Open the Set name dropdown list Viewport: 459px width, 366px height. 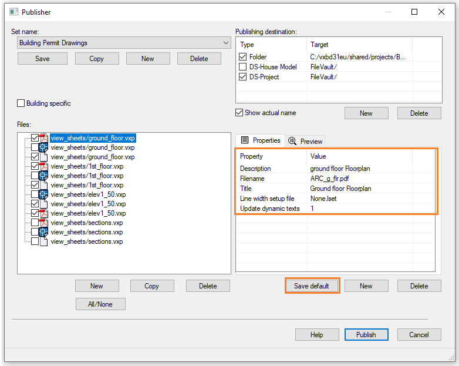click(x=227, y=43)
